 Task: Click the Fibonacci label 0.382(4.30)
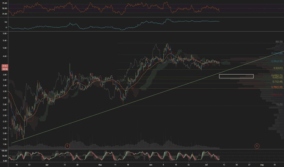[x=277, y=61]
